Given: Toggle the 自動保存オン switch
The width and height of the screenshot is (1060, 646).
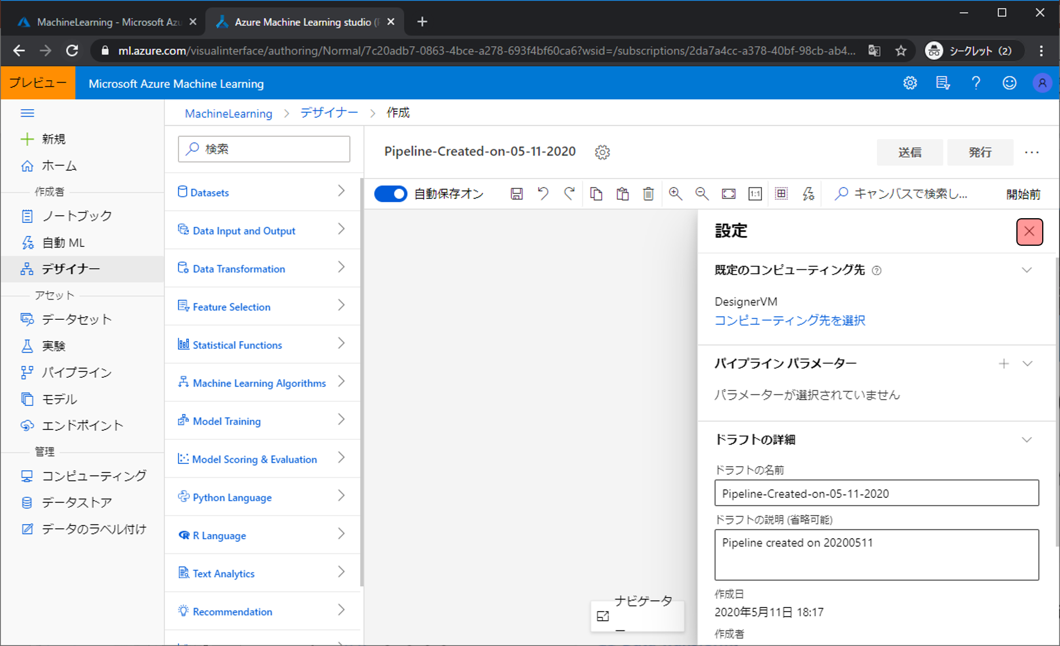Looking at the screenshot, I should click(390, 194).
